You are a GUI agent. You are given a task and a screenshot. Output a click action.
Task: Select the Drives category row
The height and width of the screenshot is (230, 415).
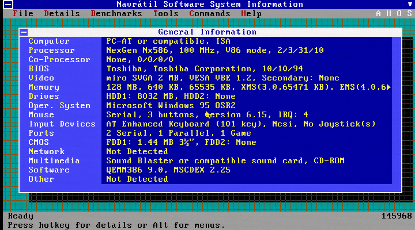(x=44, y=97)
